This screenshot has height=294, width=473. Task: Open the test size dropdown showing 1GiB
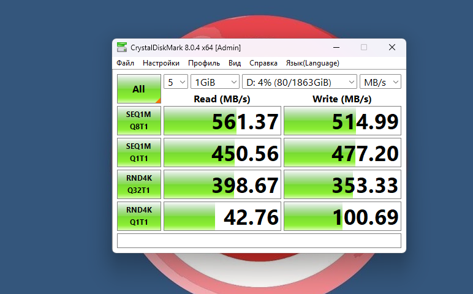point(215,81)
